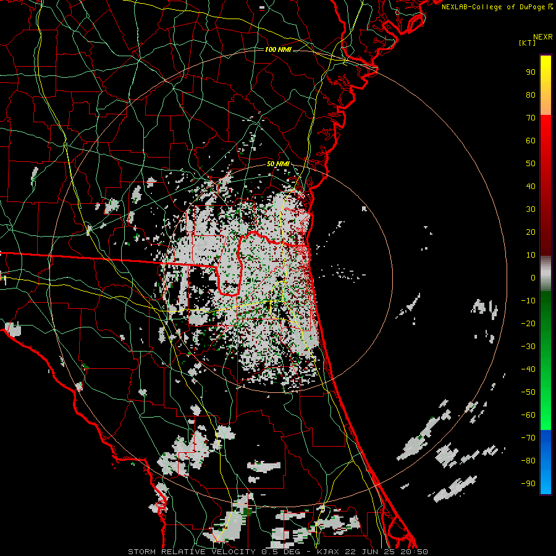Viewport: 556px width, 556px height.
Task: Click the -70 value on velocity scale
Action: 528,438
